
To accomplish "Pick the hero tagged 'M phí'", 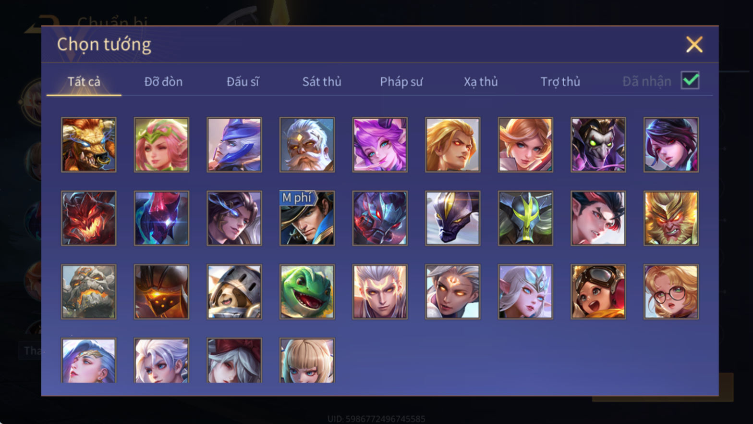I will point(307,218).
